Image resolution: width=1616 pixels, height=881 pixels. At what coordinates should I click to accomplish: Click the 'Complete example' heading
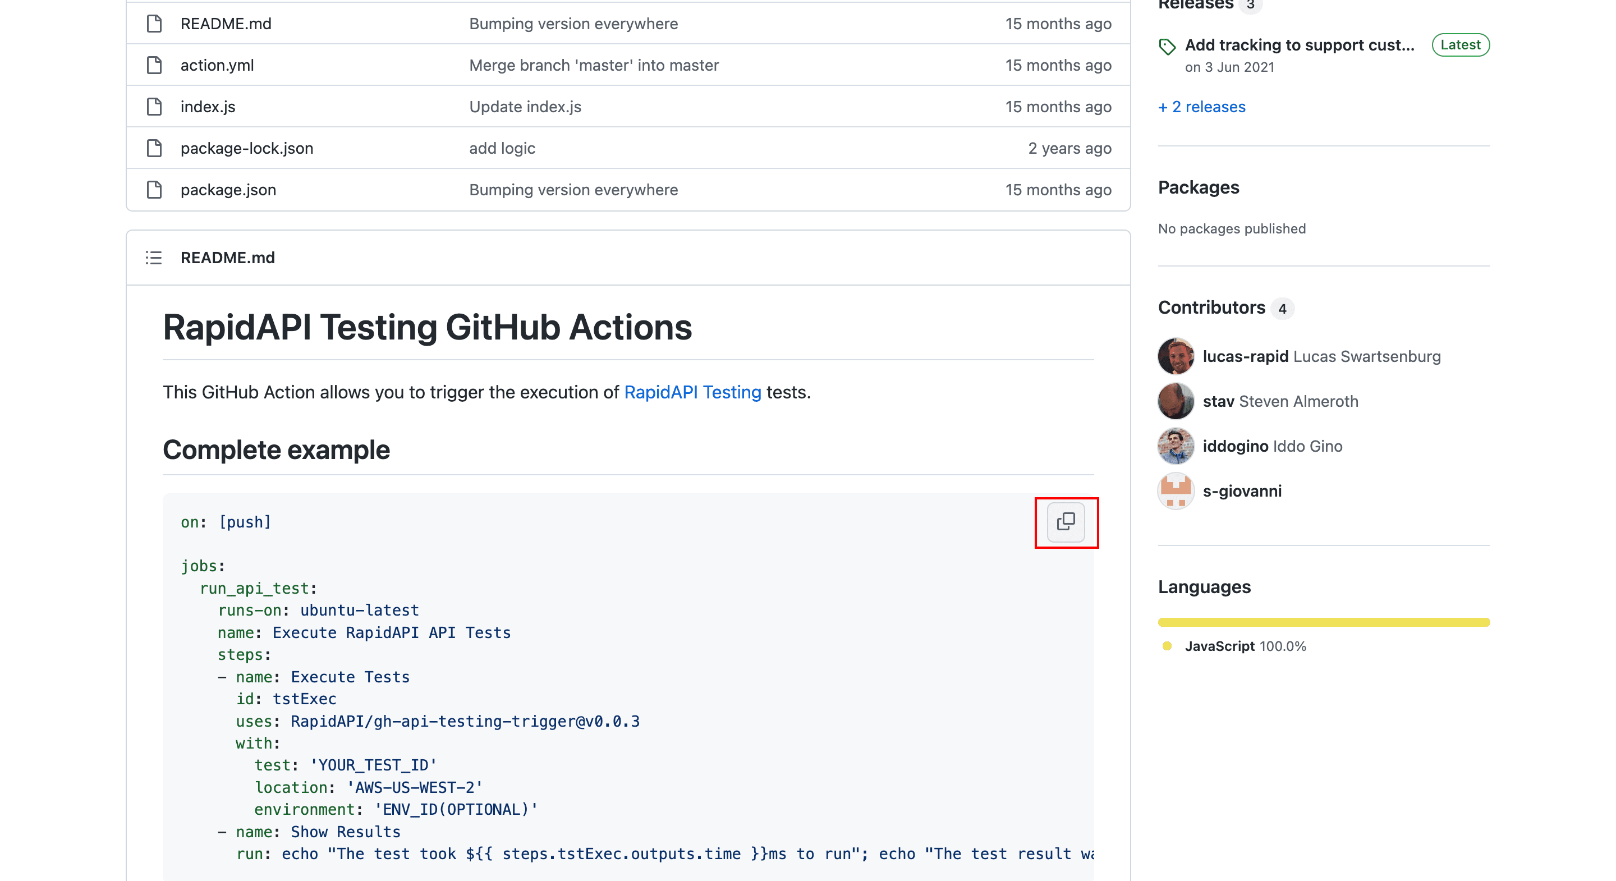click(276, 450)
